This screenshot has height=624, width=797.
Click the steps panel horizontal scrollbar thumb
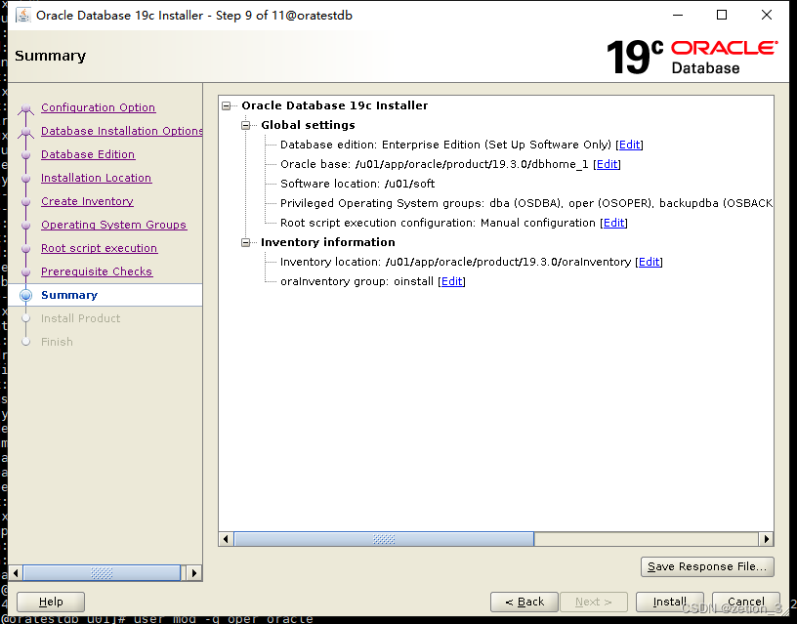(102, 573)
